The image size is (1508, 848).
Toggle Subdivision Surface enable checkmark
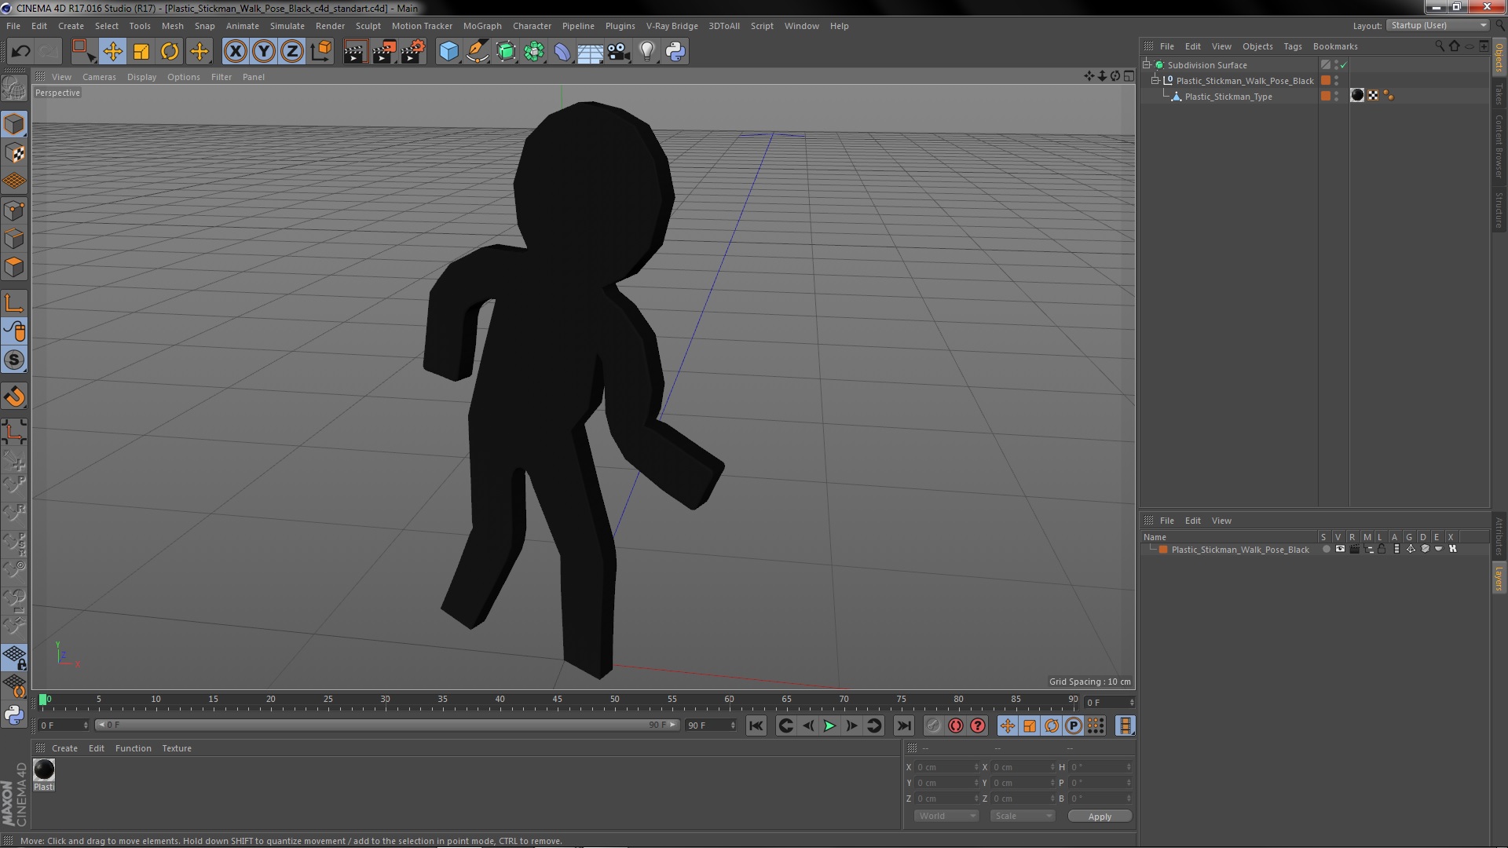point(1344,65)
